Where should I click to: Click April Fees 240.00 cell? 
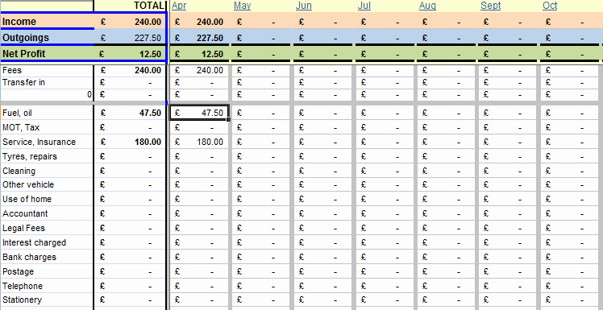click(x=199, y=70)
